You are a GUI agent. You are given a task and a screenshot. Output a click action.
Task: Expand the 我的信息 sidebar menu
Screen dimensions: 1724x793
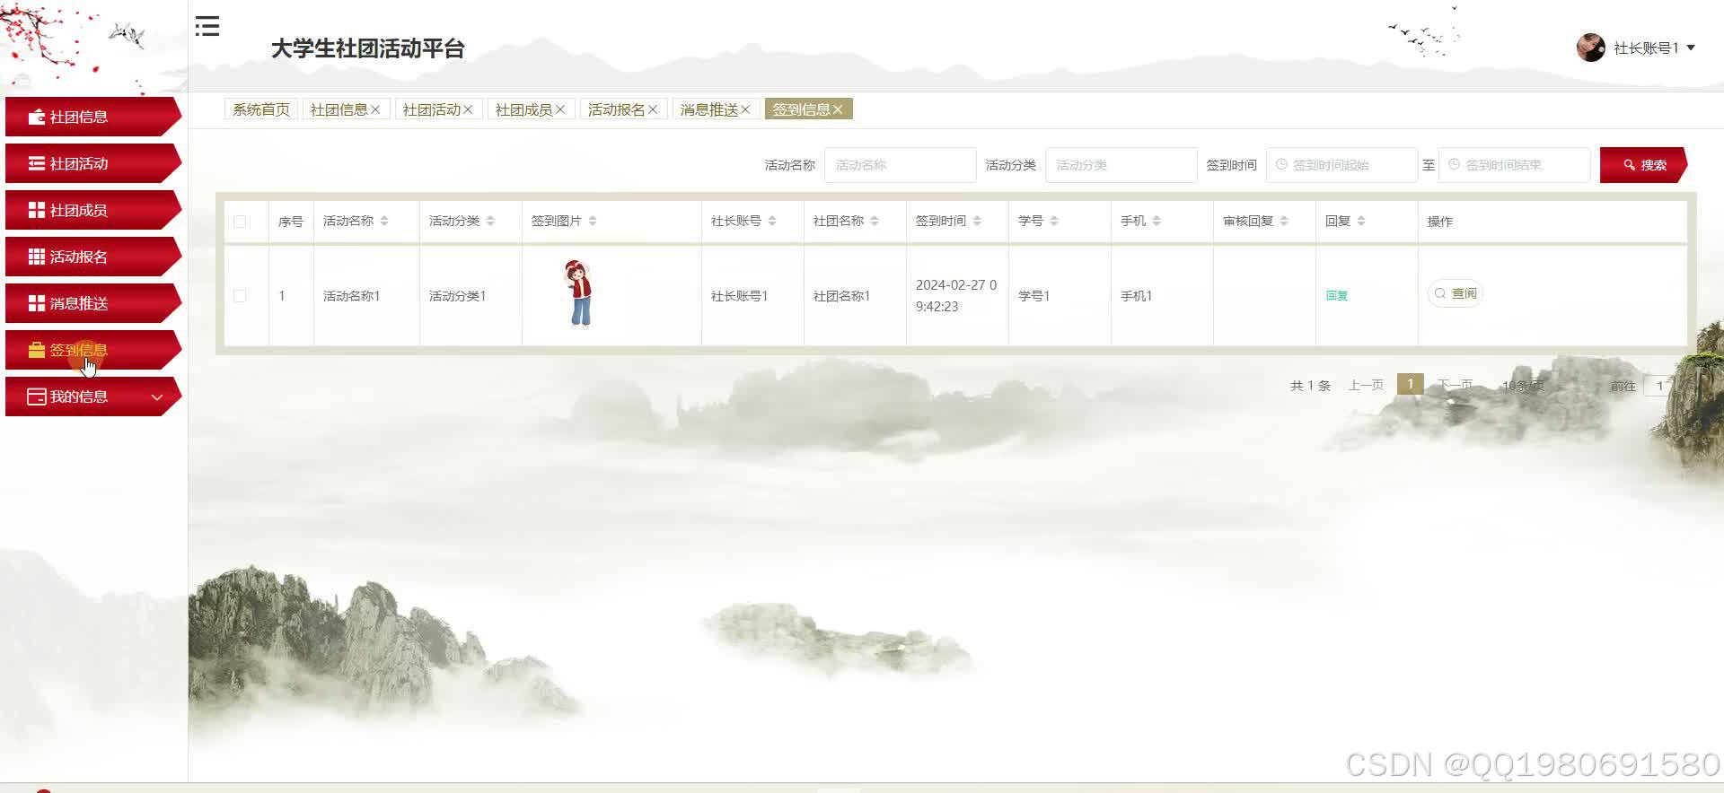[93, 396]
